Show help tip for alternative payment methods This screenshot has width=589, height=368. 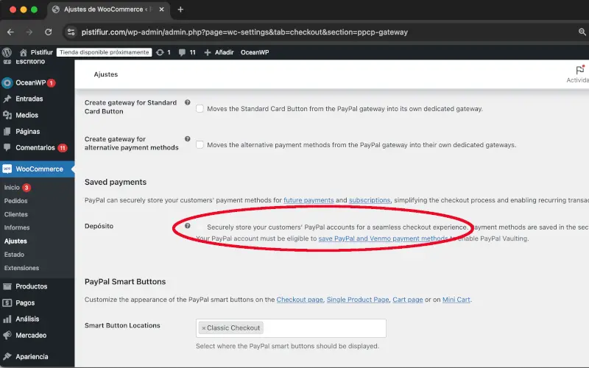pyautogui.click(x=188, y=139)
